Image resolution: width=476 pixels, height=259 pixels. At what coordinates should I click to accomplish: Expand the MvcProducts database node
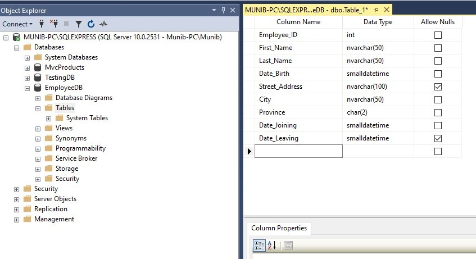(27, 68)
